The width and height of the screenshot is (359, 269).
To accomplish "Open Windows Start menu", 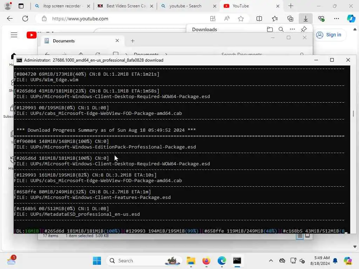I will 97,261.
